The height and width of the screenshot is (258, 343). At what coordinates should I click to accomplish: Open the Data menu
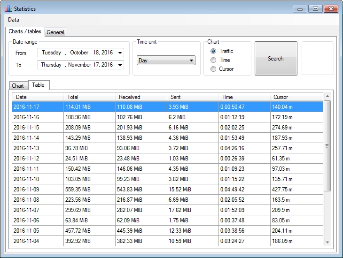(14, 20)
